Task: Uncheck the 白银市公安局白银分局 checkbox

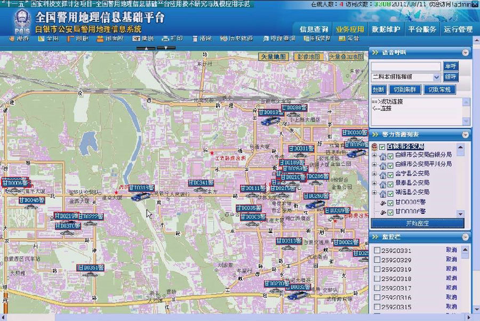Action: [390, 156]
